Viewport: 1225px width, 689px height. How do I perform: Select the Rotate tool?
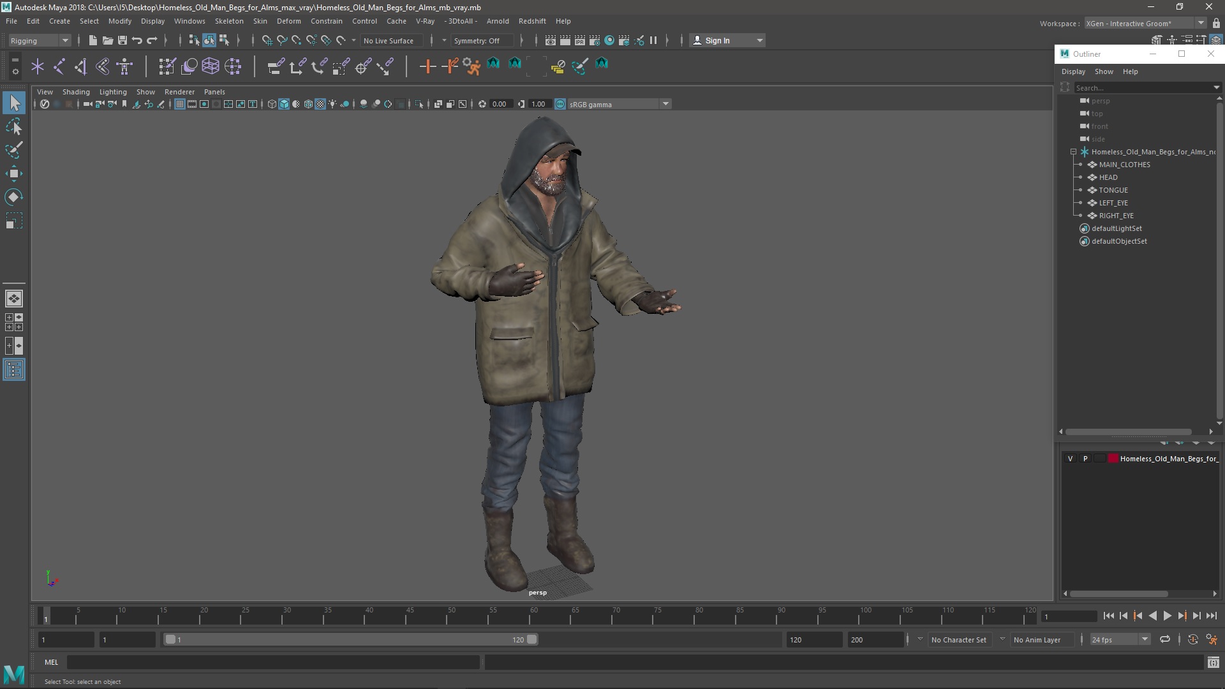tap(14, 197)
